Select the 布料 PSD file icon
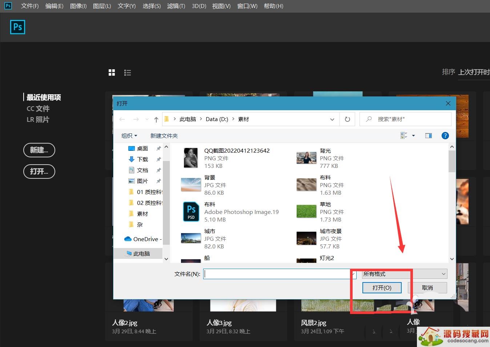Viewport: 490px width, 347px height. [191, 212]
